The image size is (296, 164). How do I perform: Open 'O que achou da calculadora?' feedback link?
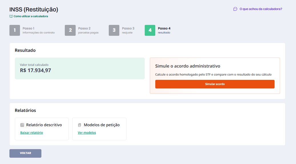pyautogui.click(x=261, y=9)
